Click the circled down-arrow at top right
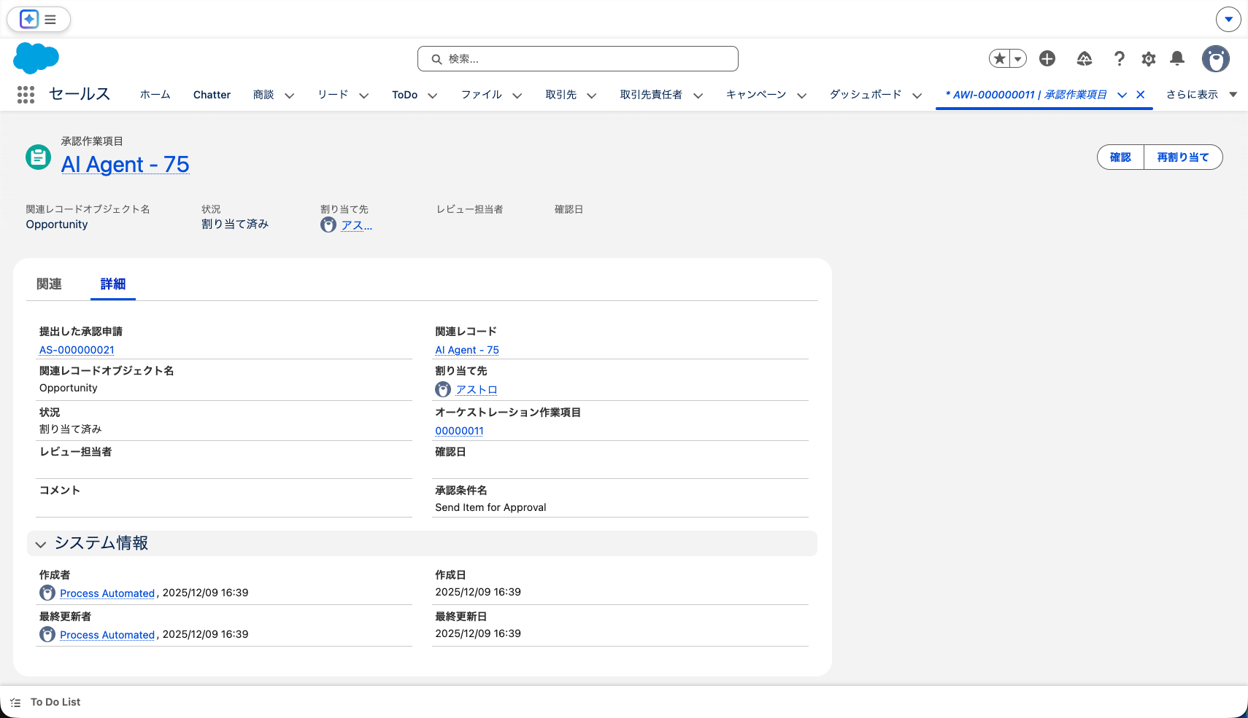 (x=1228, y=20)
